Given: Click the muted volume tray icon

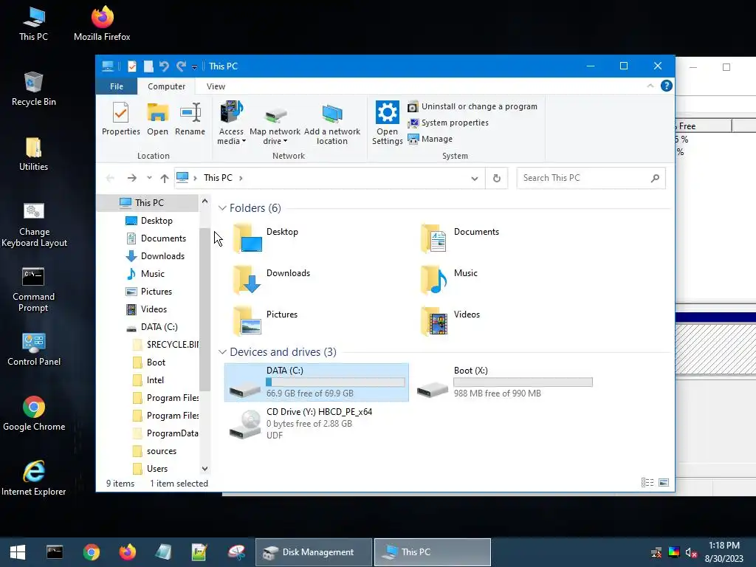Looking at the screenshot, I should coord(691,552).
